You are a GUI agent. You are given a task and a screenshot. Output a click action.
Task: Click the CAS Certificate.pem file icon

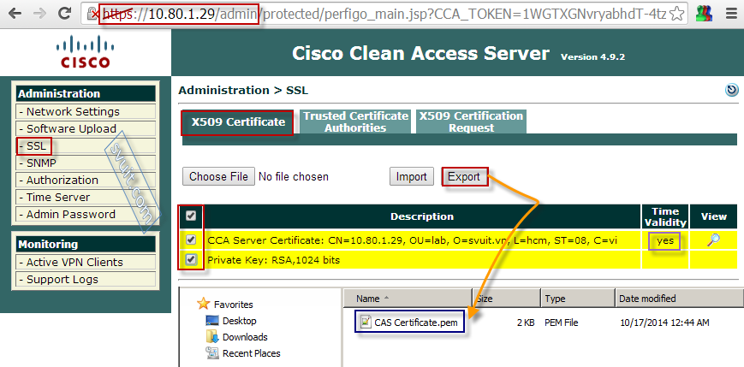pos(365,323)
